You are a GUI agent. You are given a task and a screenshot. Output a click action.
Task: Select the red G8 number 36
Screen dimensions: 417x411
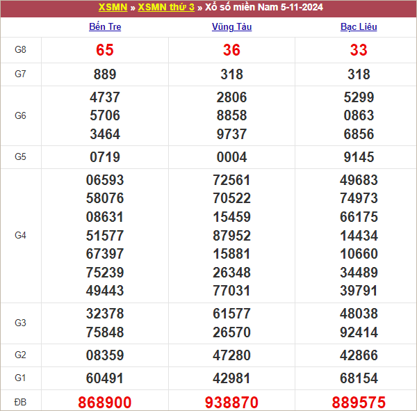231,50
